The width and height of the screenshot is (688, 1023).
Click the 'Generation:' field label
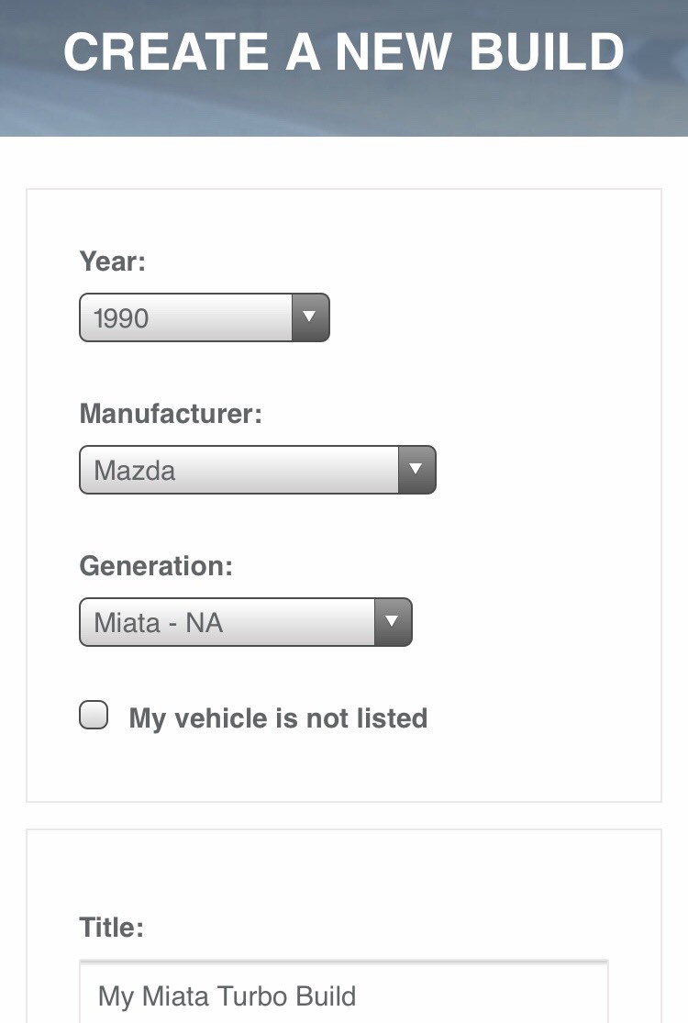[x=156, y=566]
